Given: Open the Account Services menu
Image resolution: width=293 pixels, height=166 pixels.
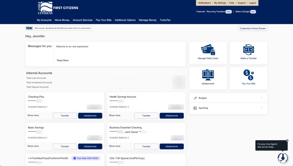Looking at the screenshot, I should click(83, 20).
